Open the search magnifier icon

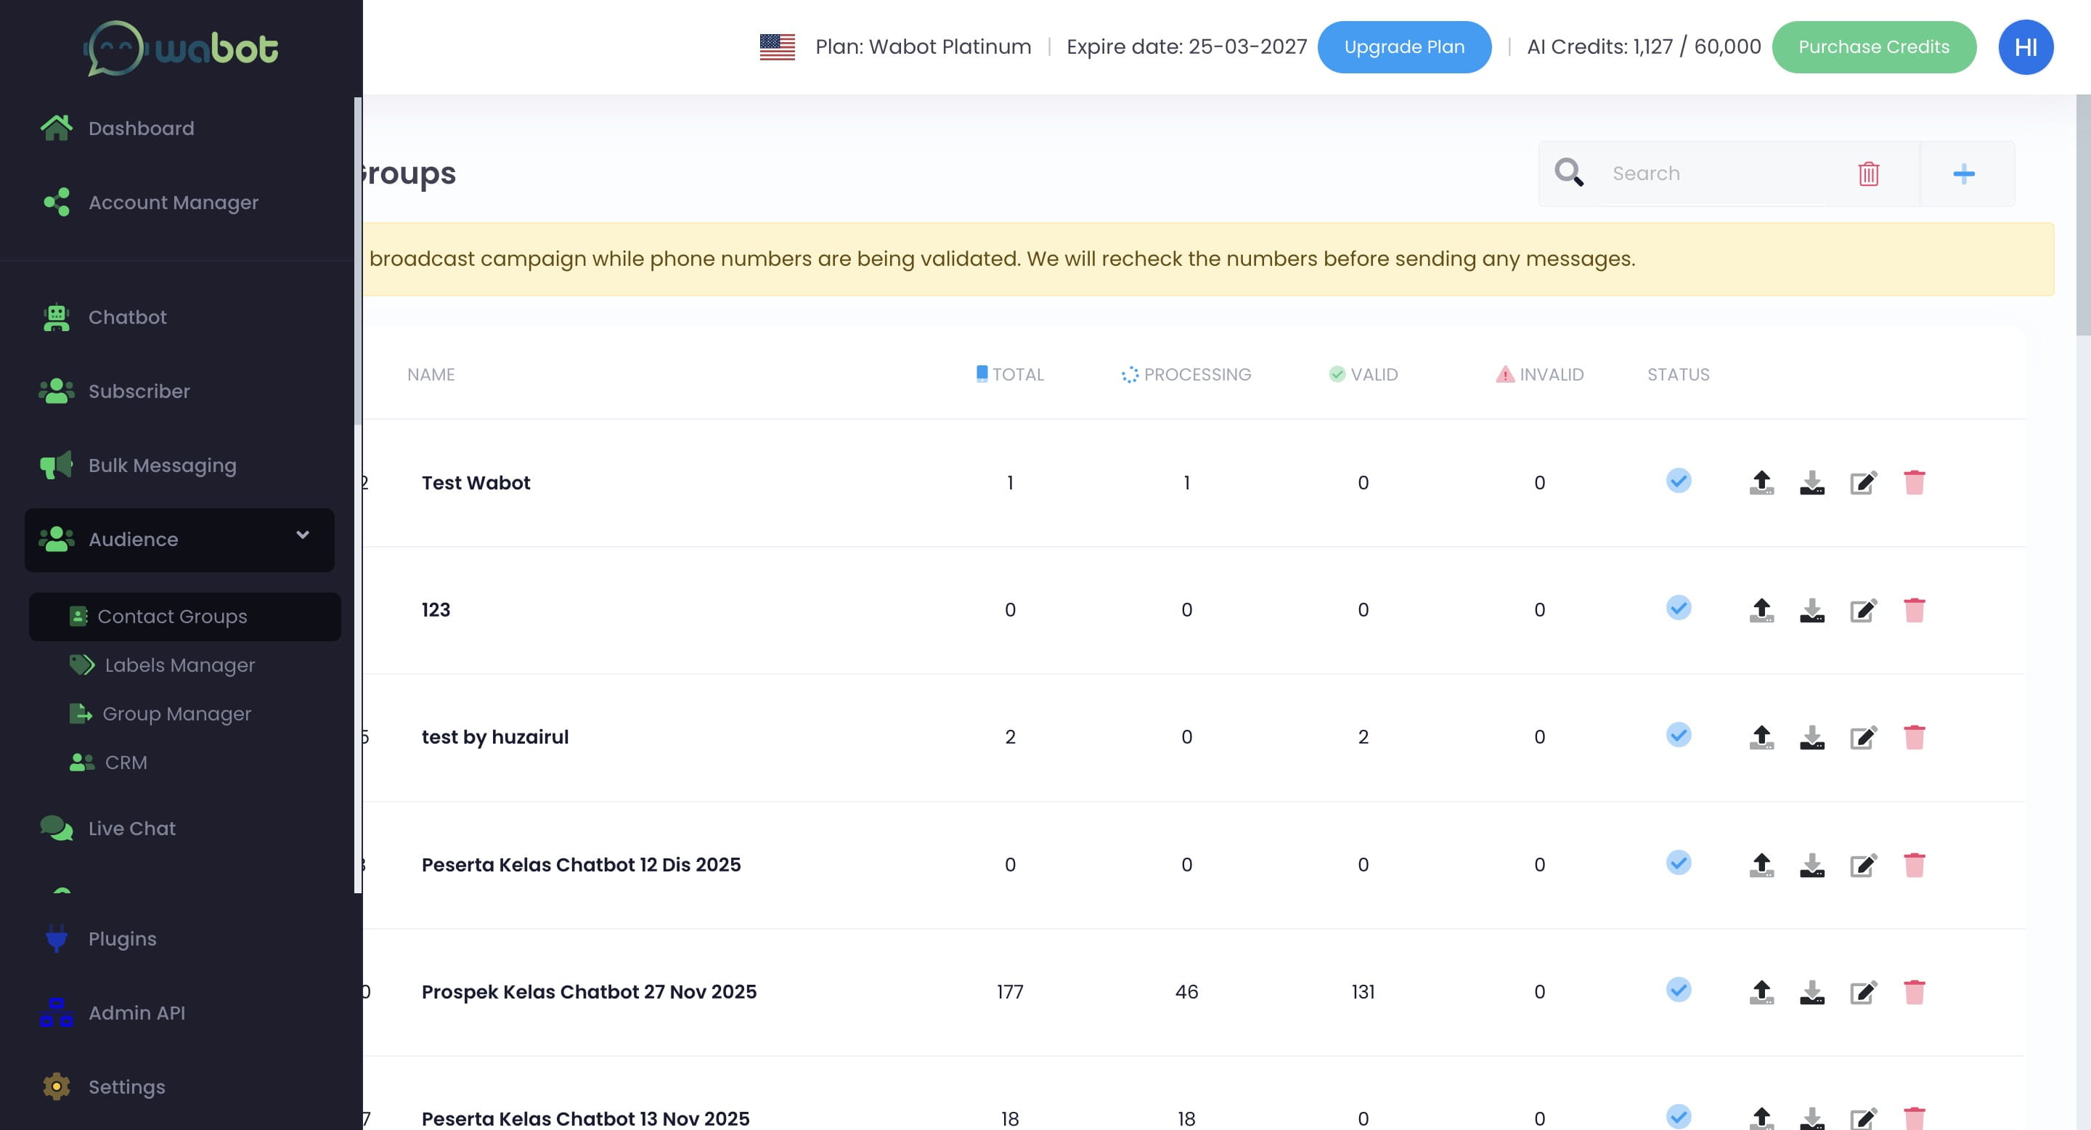[x=1570, y=173]
